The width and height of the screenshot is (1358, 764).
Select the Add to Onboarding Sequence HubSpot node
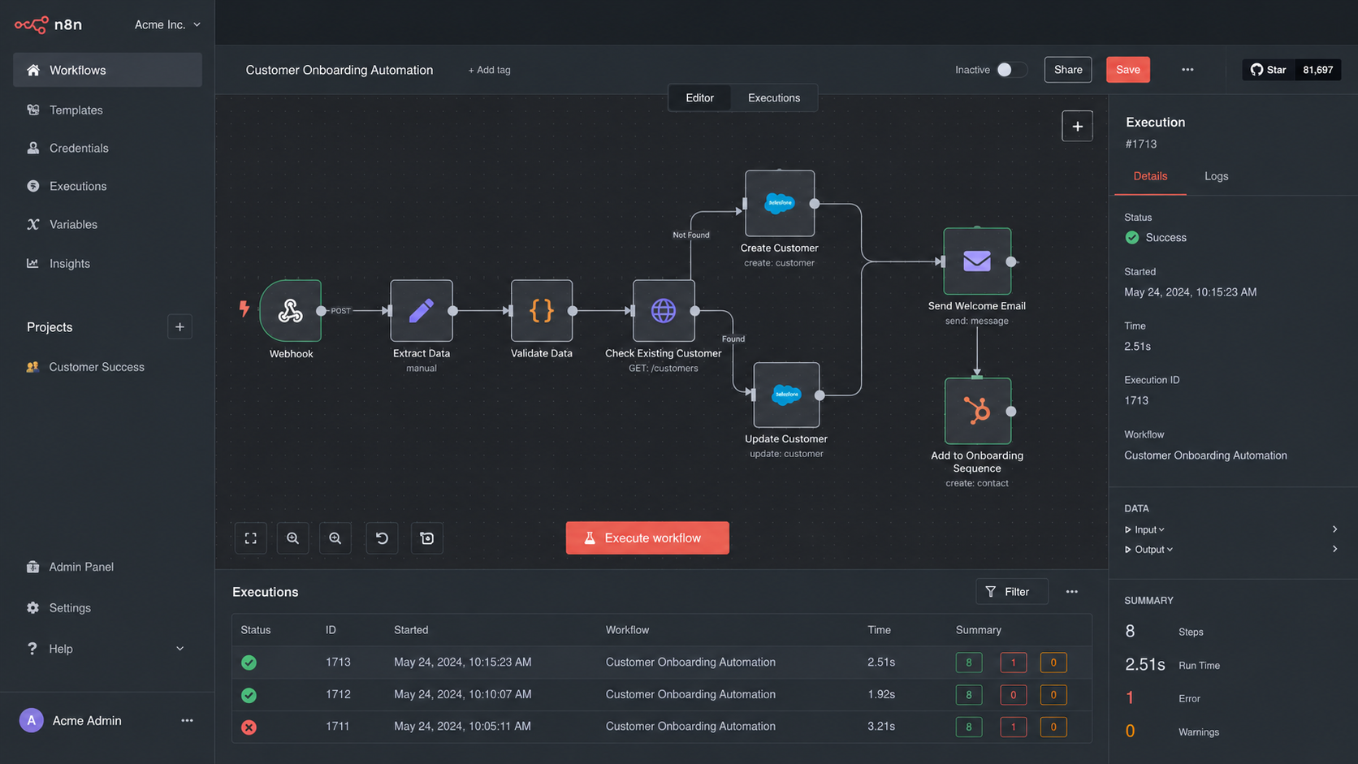[x=978, y=411]
